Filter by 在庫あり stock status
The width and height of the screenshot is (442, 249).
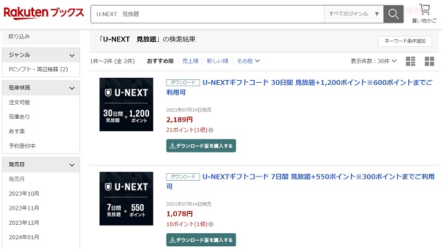click(19, 117)
